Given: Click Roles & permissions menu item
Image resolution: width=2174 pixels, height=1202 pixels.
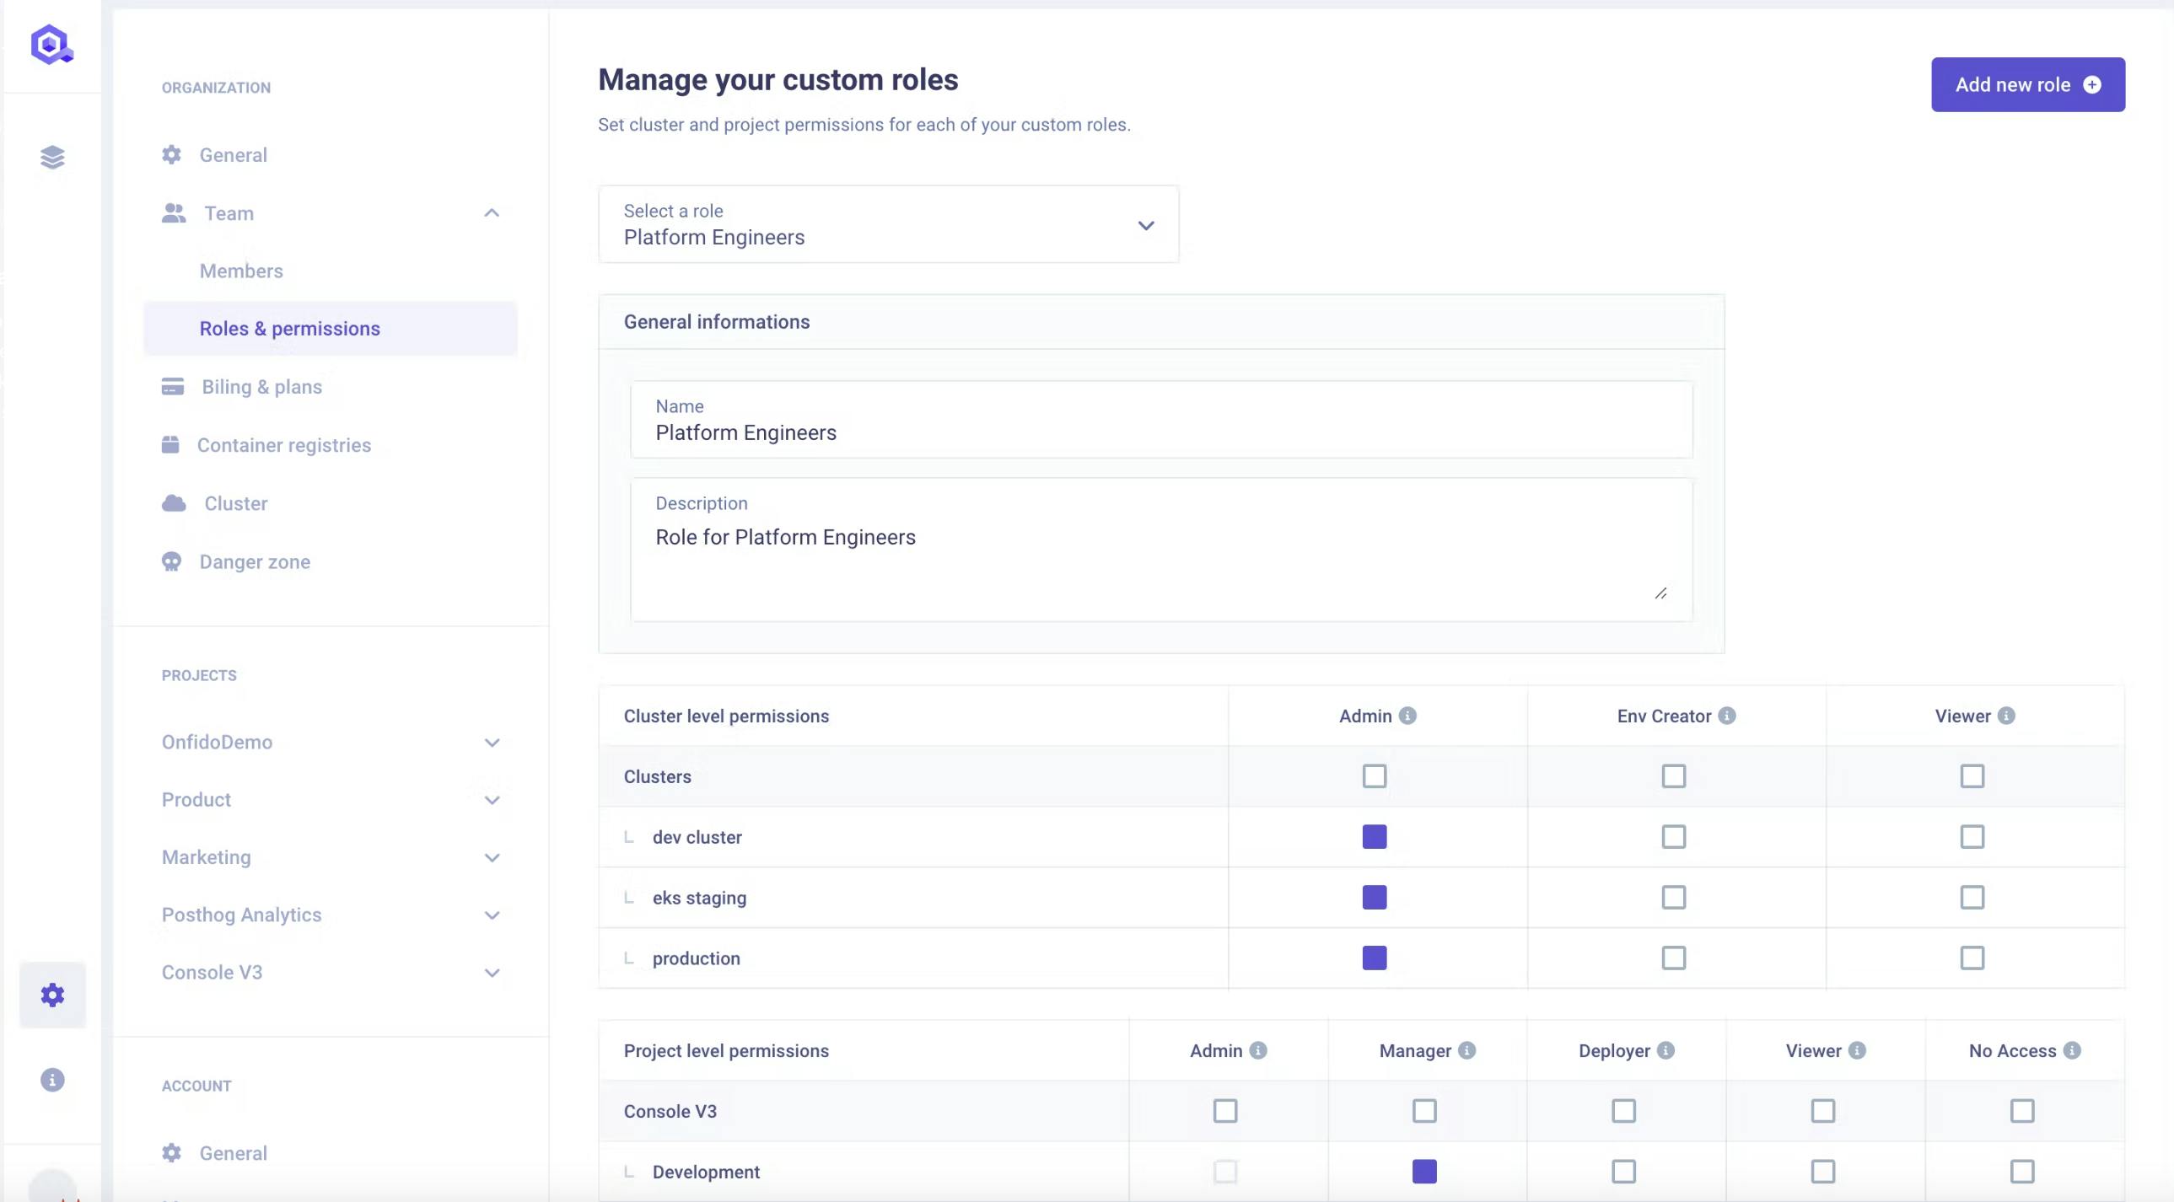Looking at the screenshot, I should pyautogui.click(x=290, y=327).
